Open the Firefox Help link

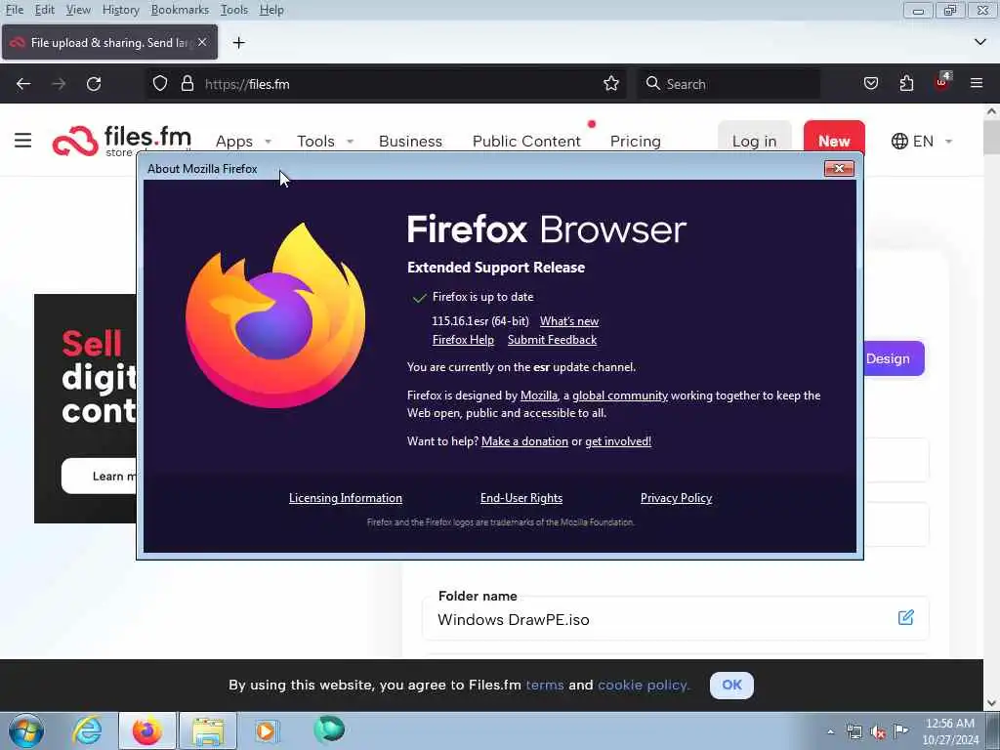point(463,340)
